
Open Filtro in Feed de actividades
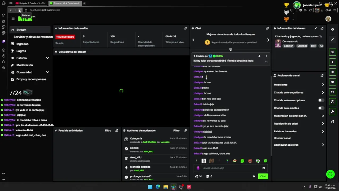[108, 131]
